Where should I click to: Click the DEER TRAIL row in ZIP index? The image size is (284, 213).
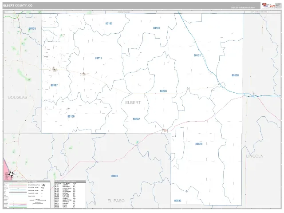(65, 188)
